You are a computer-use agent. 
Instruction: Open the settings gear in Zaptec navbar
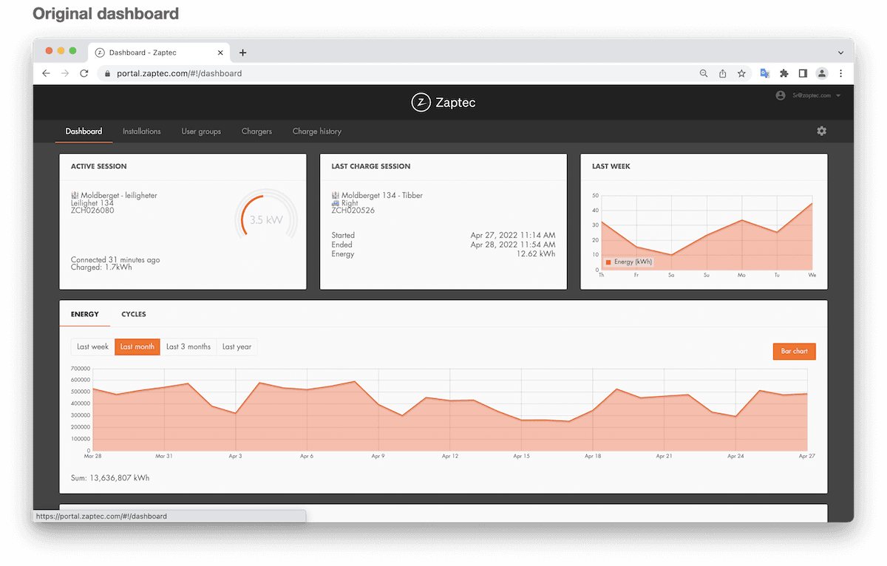click(x=821, y=131)
